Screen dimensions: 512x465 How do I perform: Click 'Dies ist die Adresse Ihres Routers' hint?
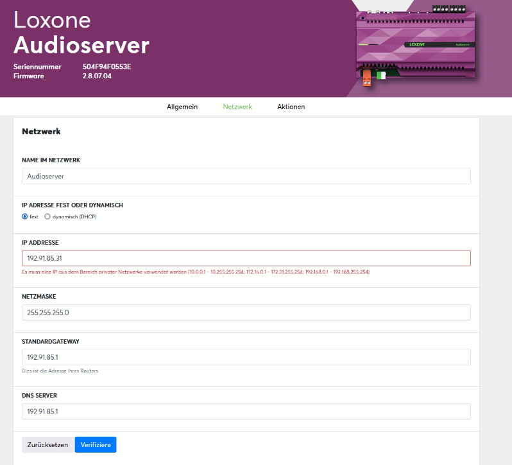click(x=60, y=371)
